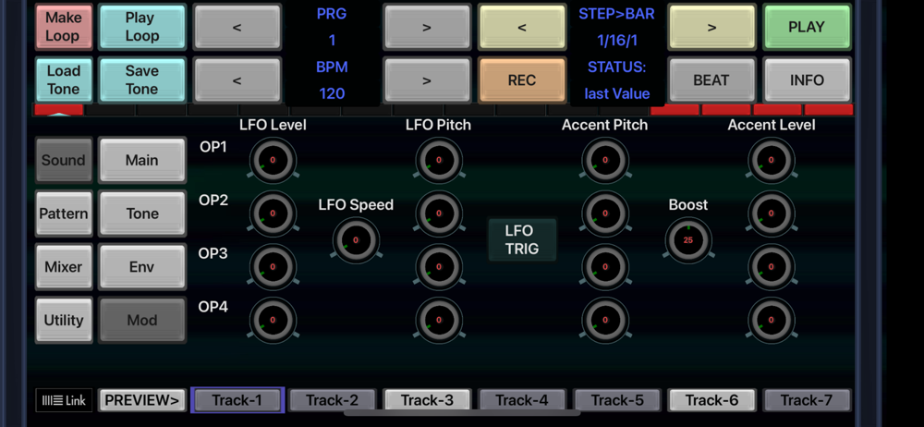Advance STEP>BAR with right arrow

pos(711,27)
